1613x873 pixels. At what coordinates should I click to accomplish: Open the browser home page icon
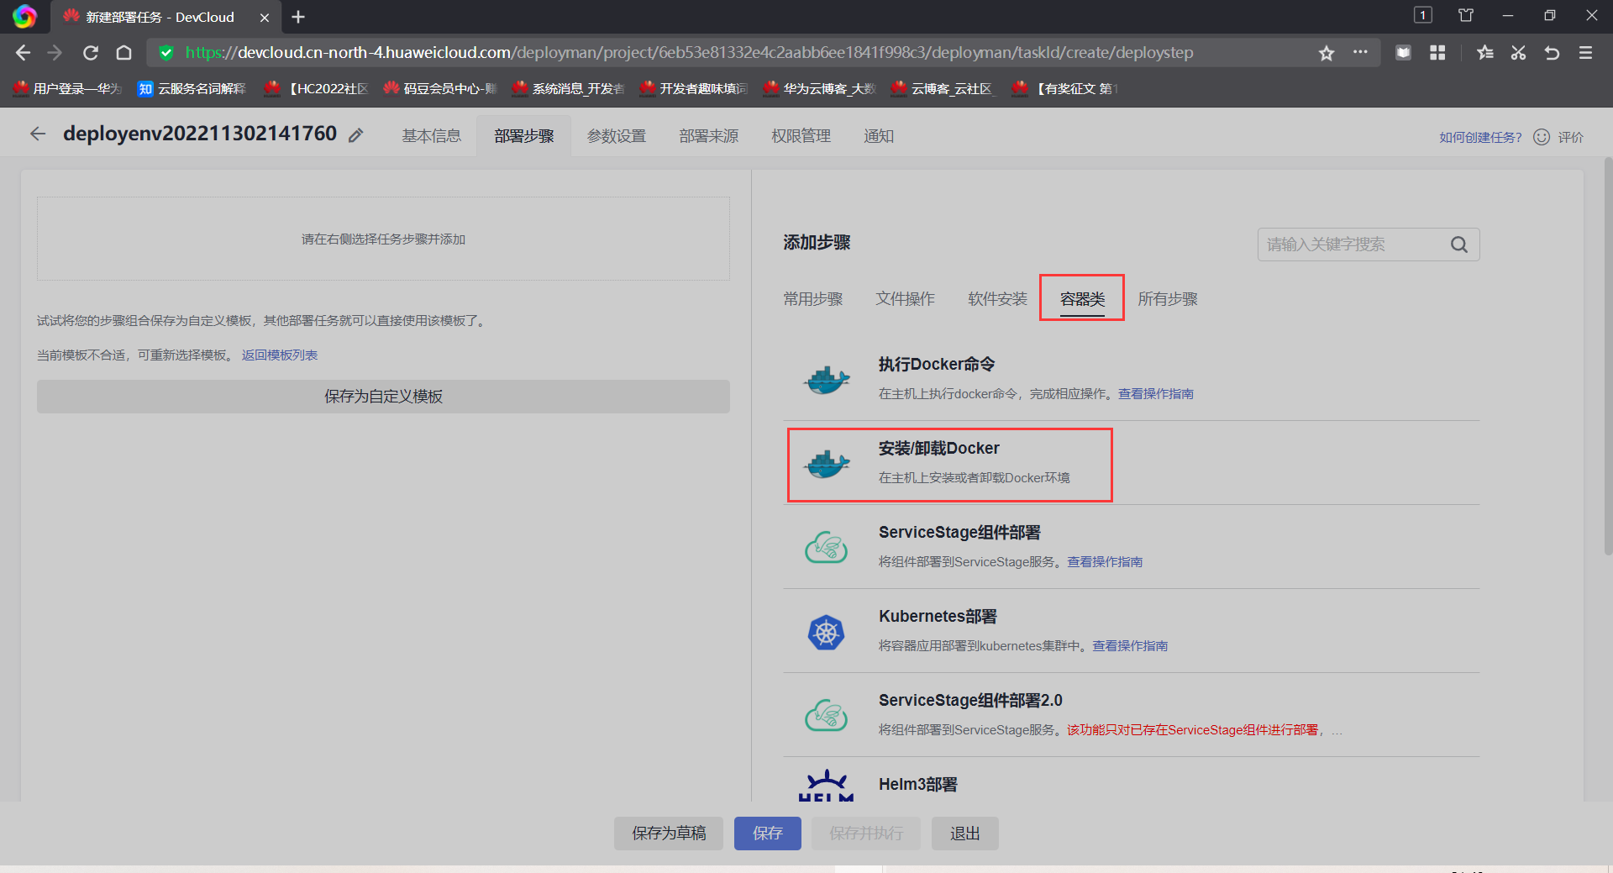[x=123, y=53]
